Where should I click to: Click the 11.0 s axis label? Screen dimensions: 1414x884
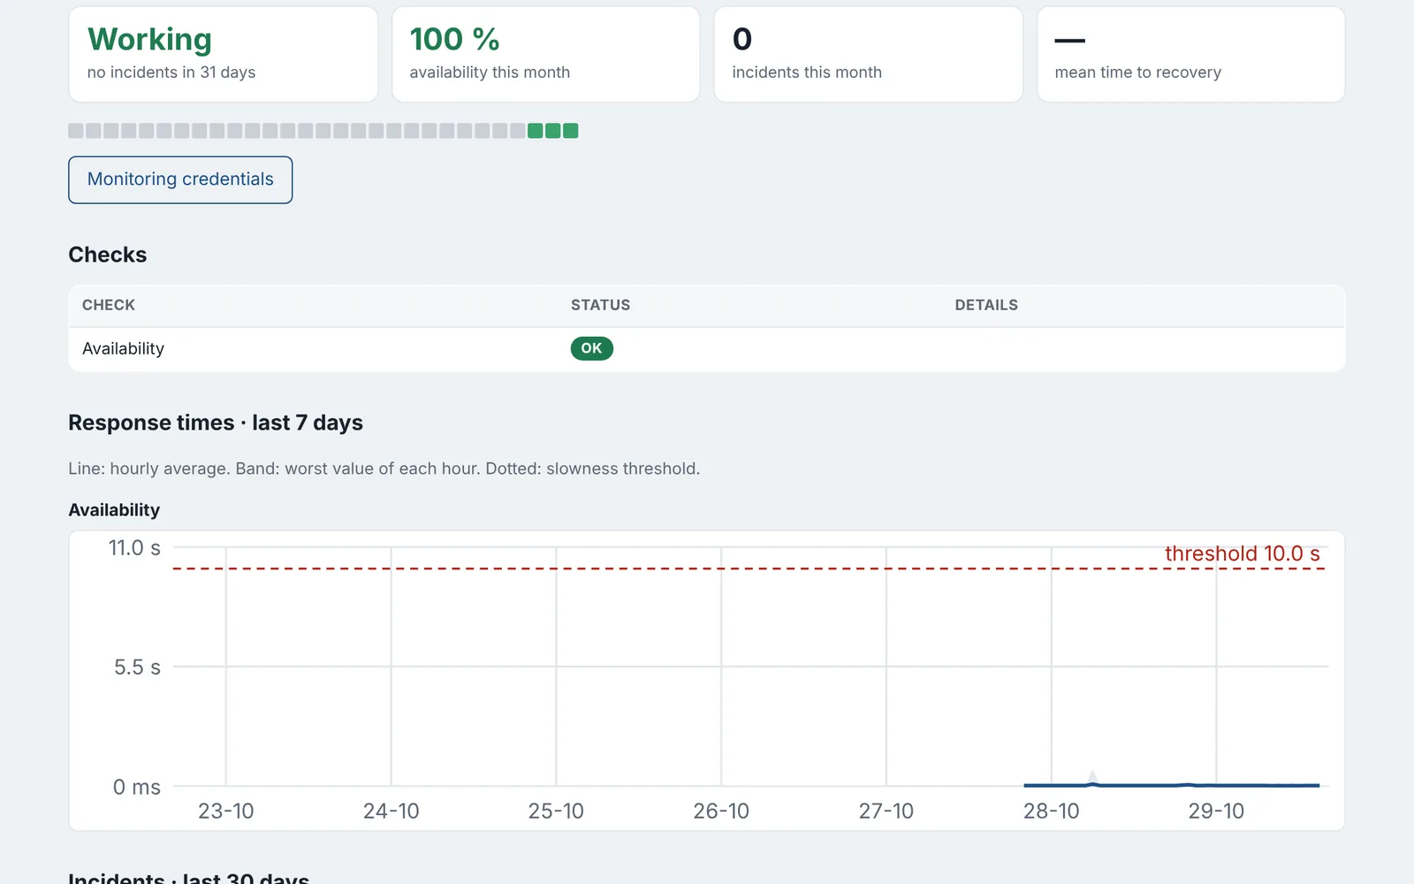[134, 548]
